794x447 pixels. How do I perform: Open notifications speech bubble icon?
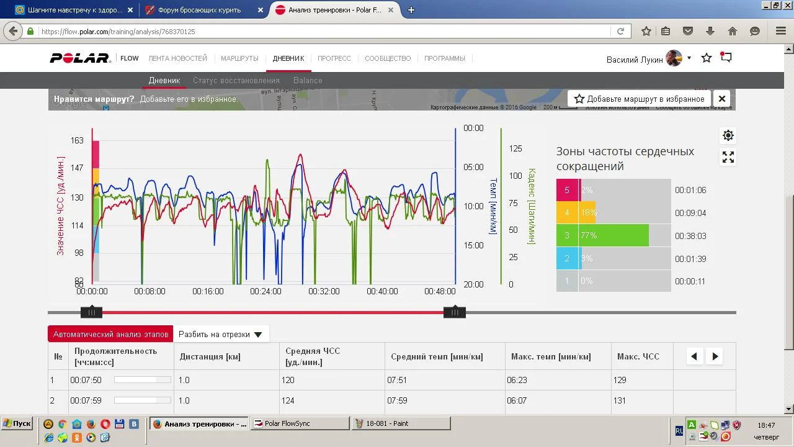pos(726,58)
